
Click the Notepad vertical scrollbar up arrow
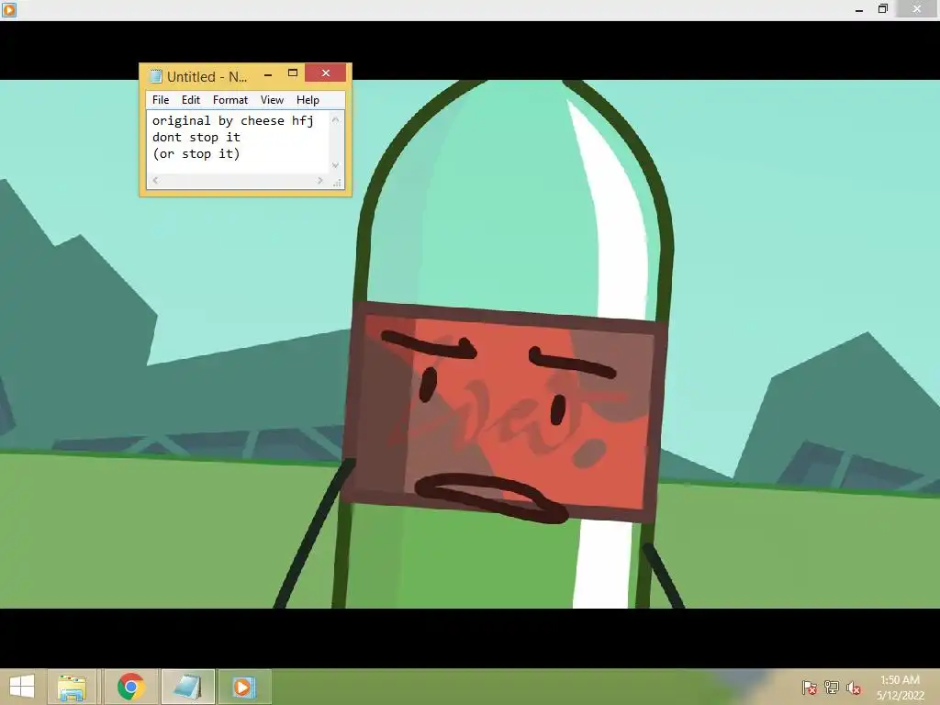(x=336, y=120)
